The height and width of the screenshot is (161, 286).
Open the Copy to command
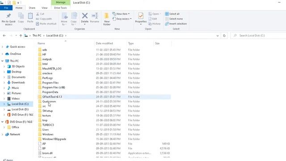click(74, 19)
